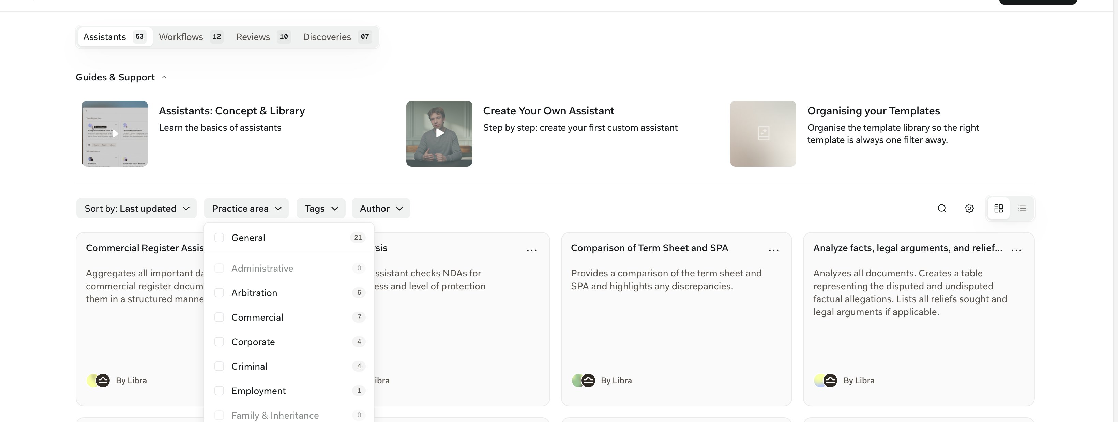Play the Create Your Own Assistant video

point(439,133)
